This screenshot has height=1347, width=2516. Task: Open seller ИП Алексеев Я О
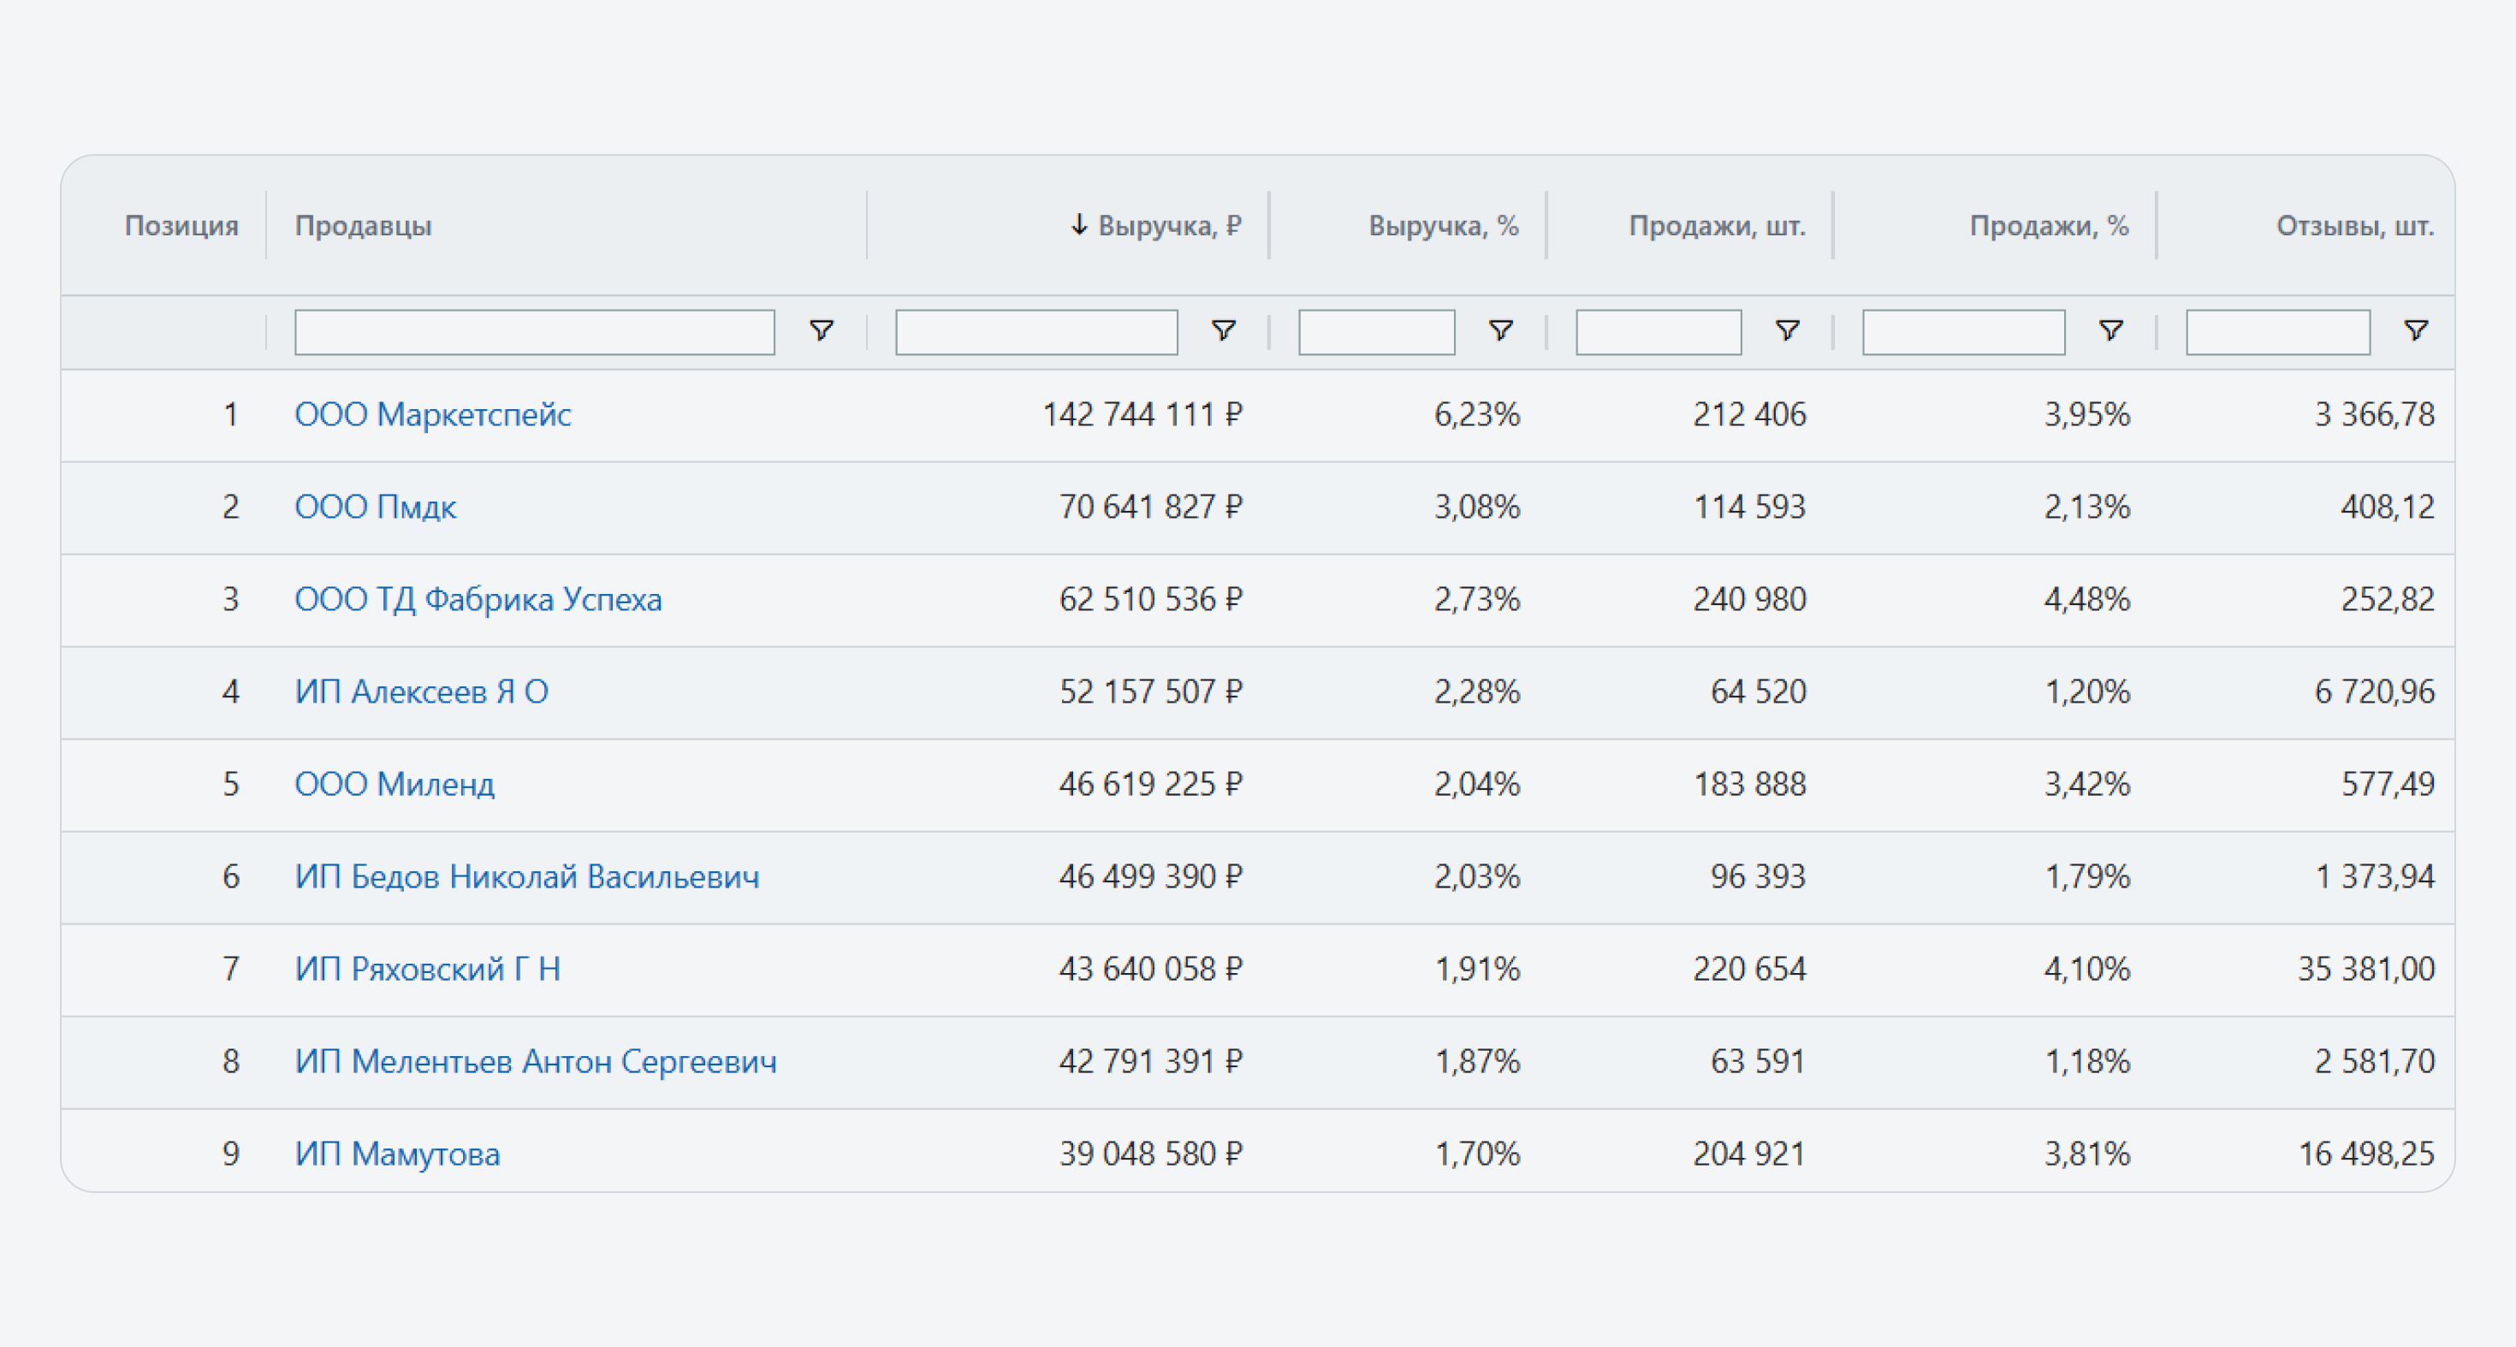pos(422,691)
